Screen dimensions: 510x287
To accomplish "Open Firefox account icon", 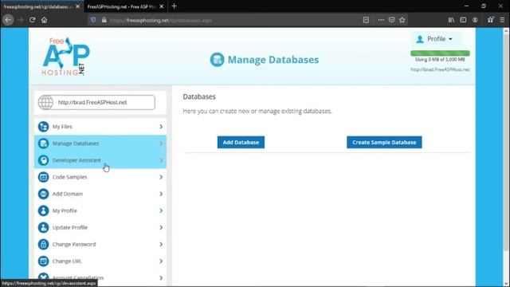I will click(x=475, y=20).
